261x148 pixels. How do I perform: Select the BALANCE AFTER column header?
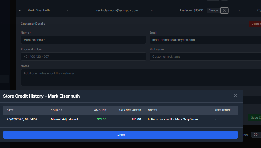[130, 110]
